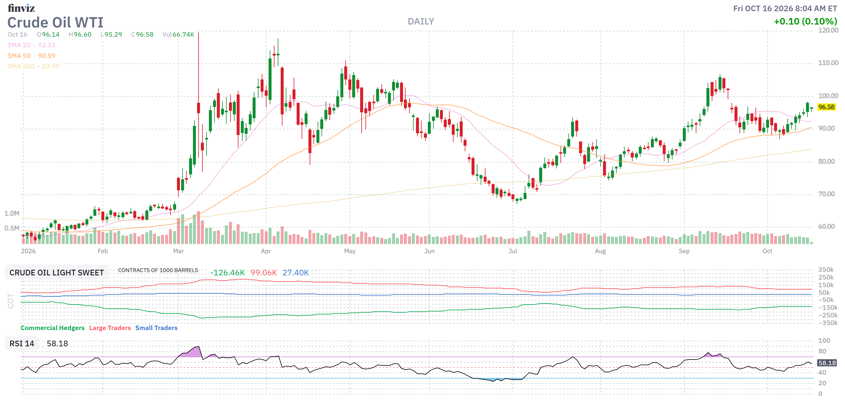Click the Sep month axis label
845x403 pixels.
684,251
